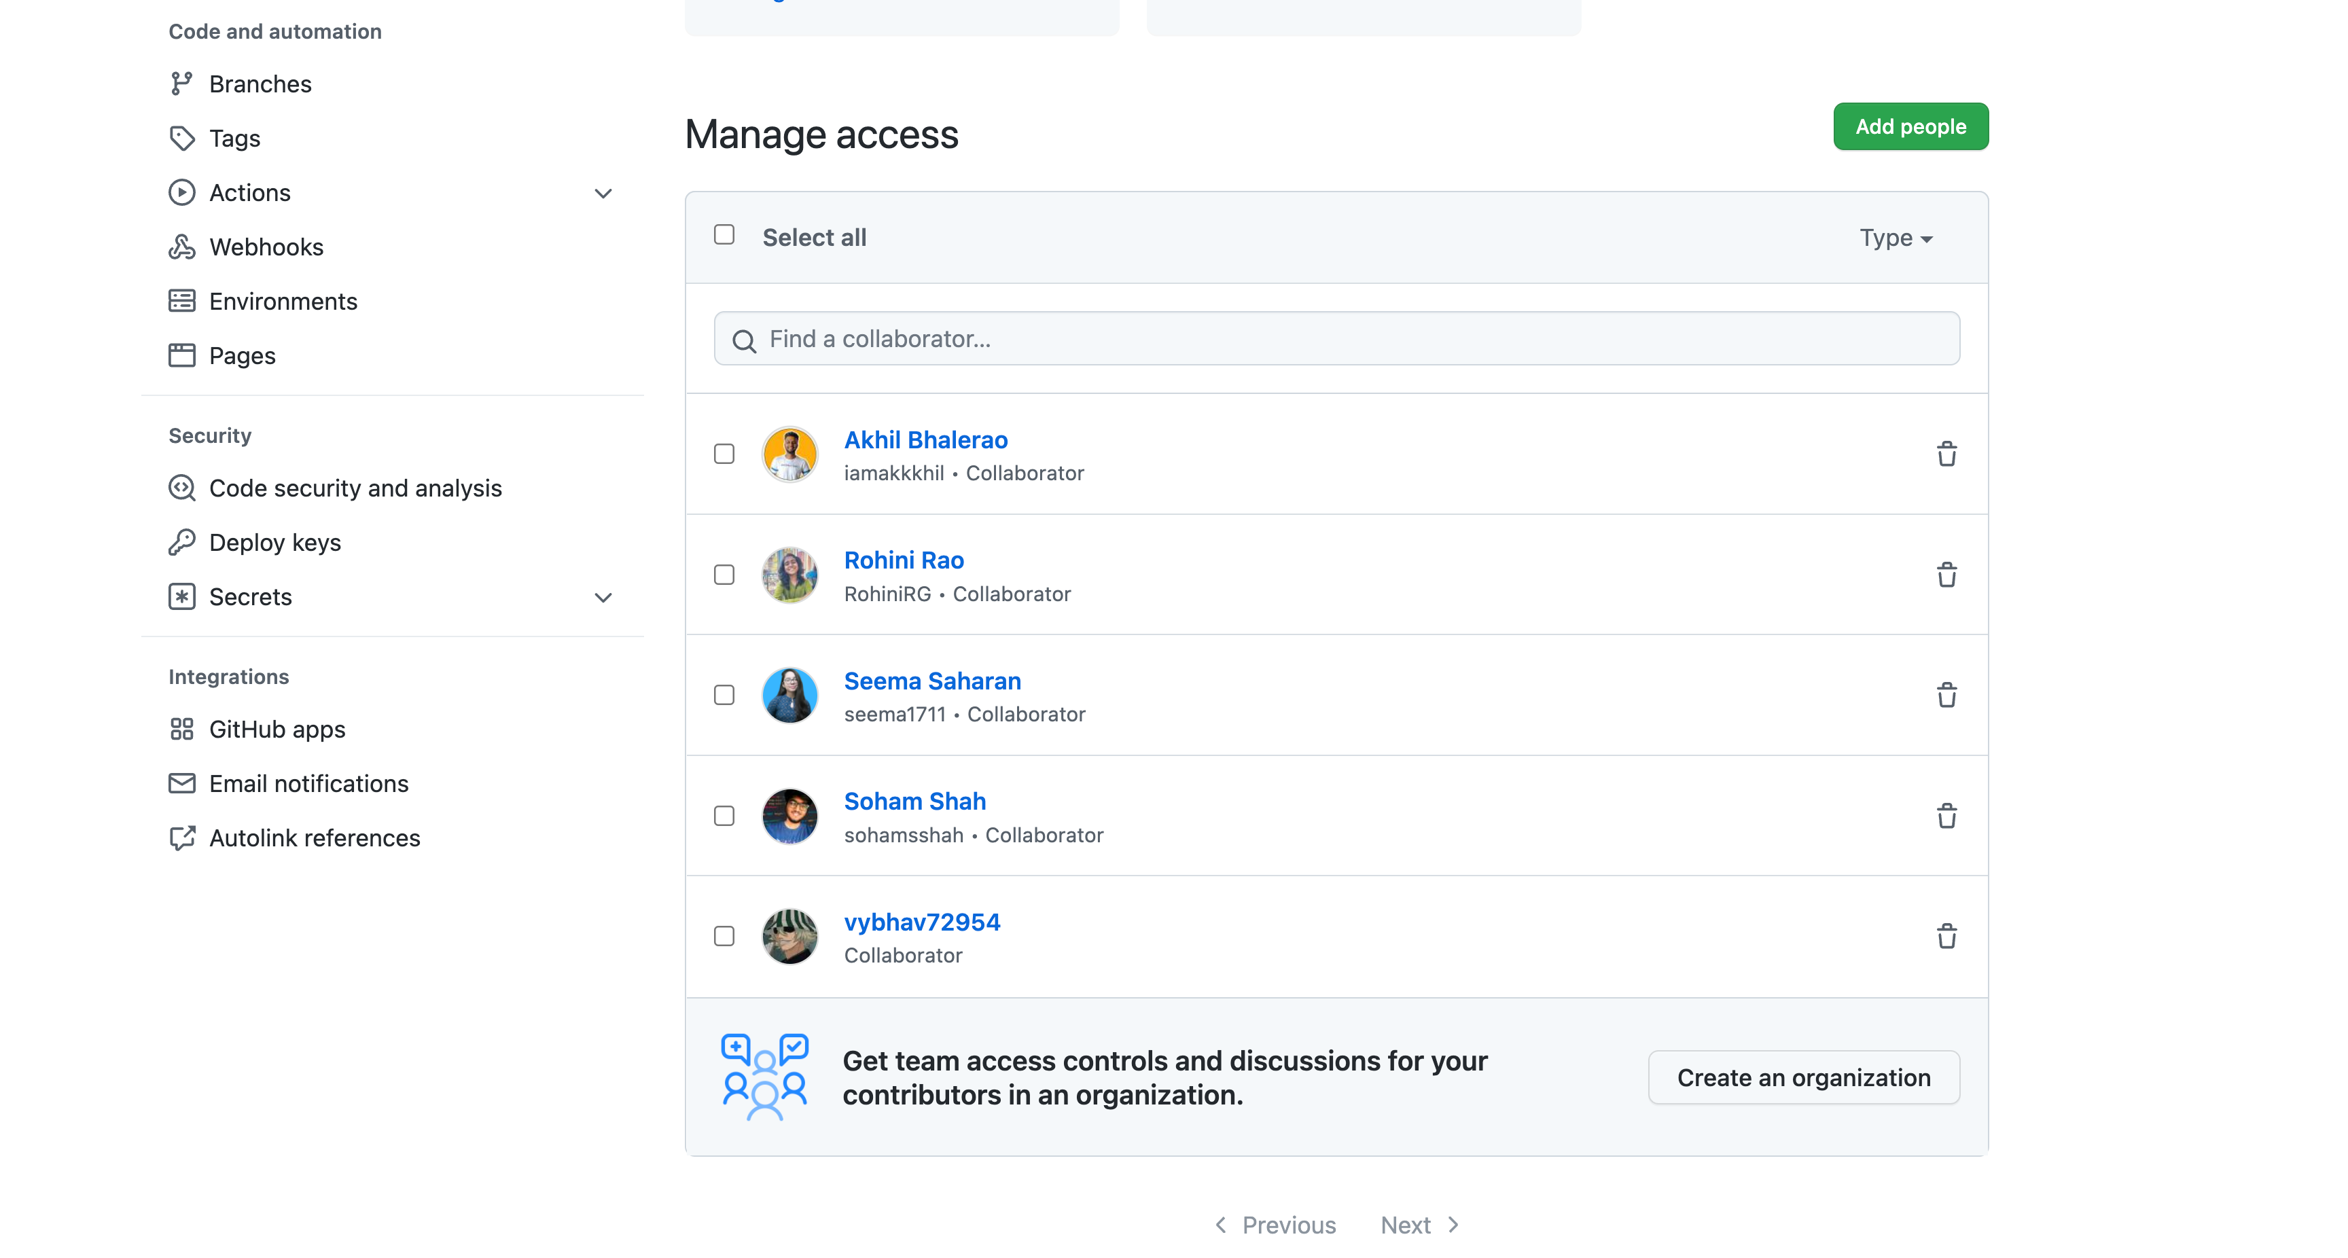Select Rohini Rao's checkbox
The height and width of the screenshot is (1258, 2348).
coord(724,574)
